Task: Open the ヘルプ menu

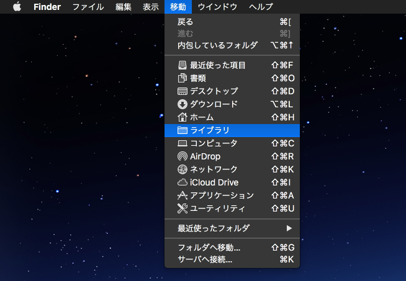Action: tap(261, 7)
